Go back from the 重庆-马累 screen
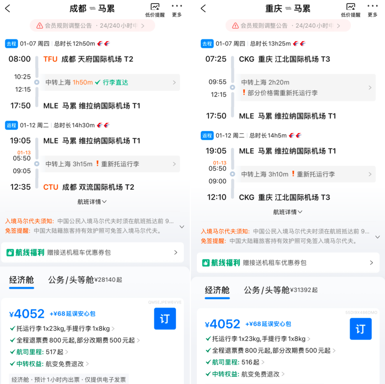Image resolution: width=385 pixels, height=384 pixels. pyautogui.click(x=203, y=9)
